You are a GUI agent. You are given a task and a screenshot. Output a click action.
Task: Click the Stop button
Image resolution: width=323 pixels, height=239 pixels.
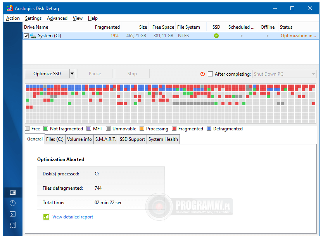tap(132, 74)
